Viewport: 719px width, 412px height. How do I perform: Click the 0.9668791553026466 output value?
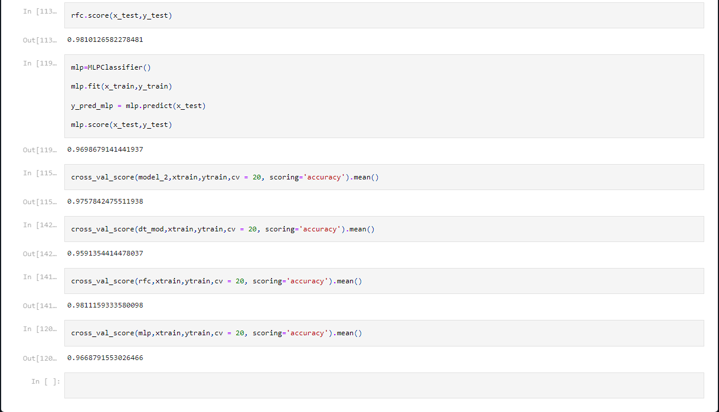(105, 358)
